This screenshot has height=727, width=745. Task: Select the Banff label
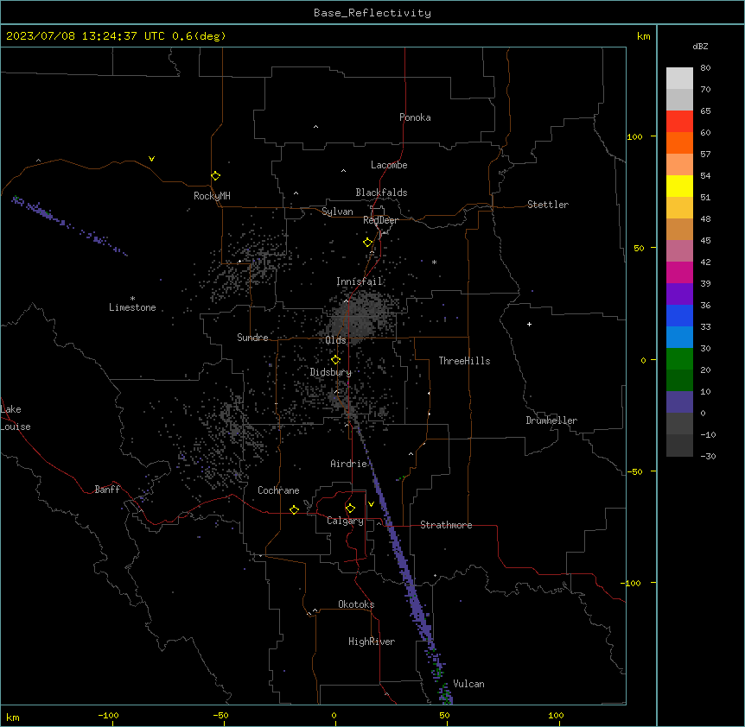point(107,490)
